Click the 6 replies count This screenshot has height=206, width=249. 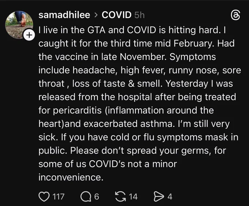point(97,196)
